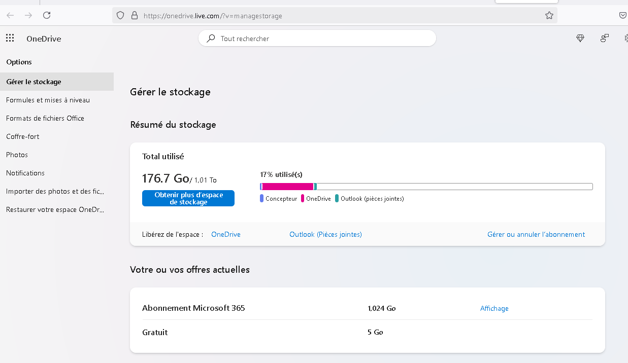Click the pink OneDrive legend swatch
The image size is (628, 363).
click(303, 199)
